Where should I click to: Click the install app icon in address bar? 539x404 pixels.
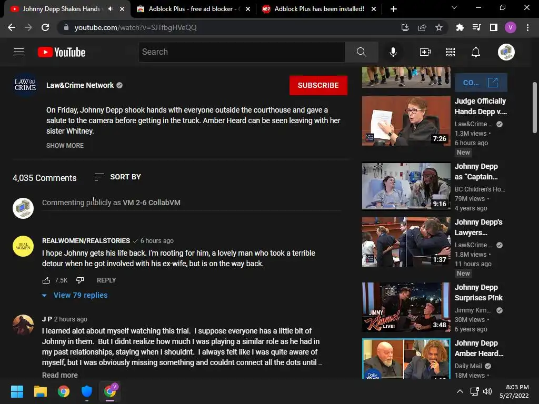[x=405, y=27]
